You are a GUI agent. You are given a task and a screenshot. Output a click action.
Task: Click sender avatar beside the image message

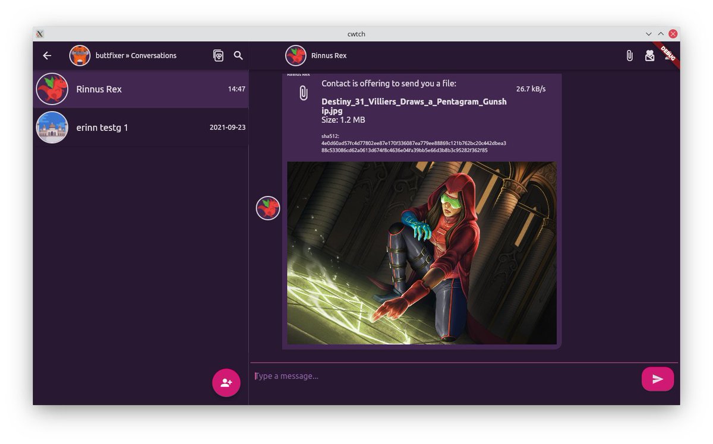pos(268,208)
